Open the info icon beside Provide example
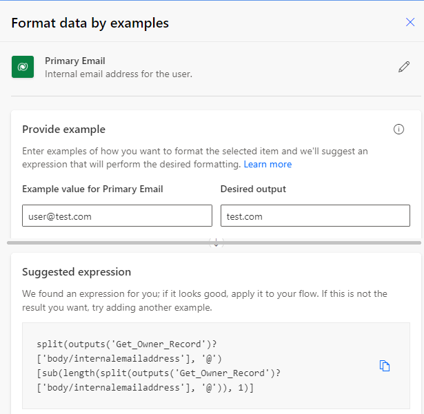The width and height of the screenshot is (424, 414). coord(398,130)
